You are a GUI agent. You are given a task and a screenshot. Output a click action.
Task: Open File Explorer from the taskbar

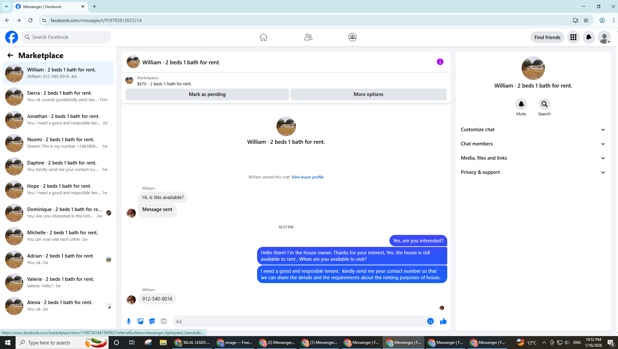[x=163, y=343]
